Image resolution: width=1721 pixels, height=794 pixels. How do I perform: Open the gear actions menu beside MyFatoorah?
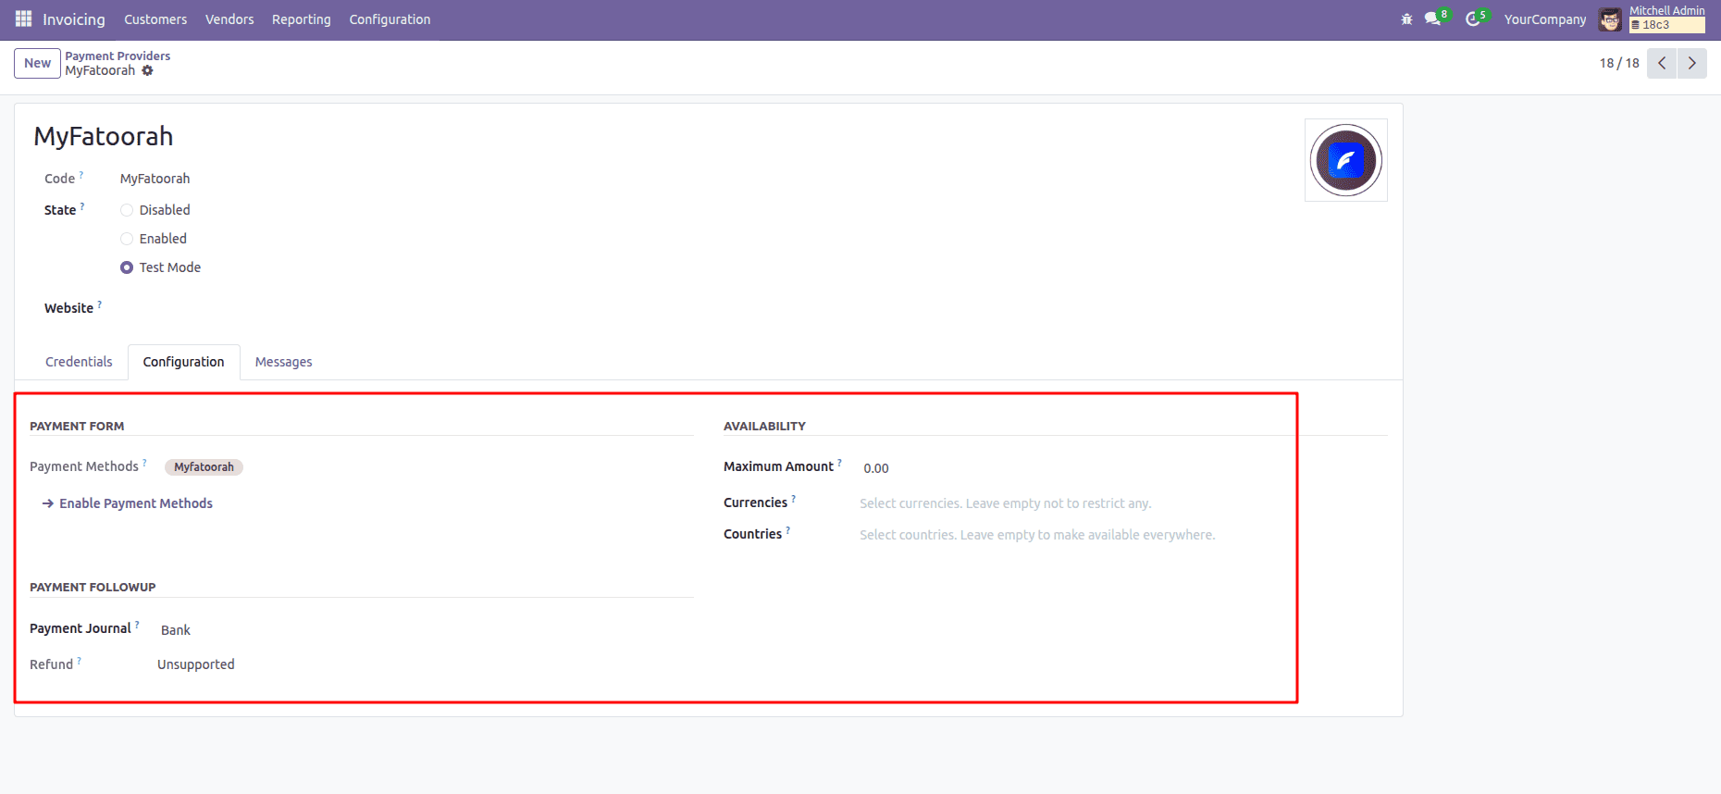pyautogui.click(x=147, y=70)
